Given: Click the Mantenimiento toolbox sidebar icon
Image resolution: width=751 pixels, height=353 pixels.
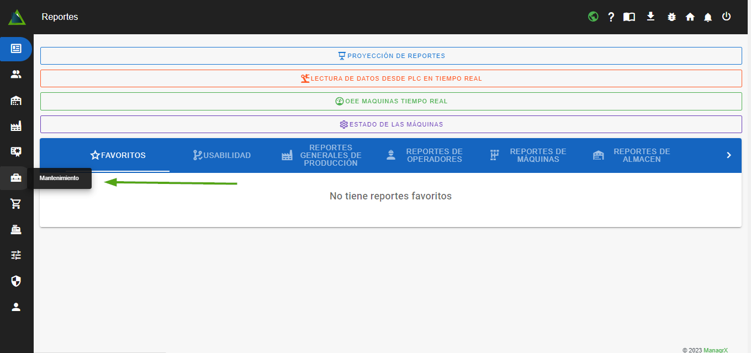Looking at the screenshot, I should click(x=16, y=178).
